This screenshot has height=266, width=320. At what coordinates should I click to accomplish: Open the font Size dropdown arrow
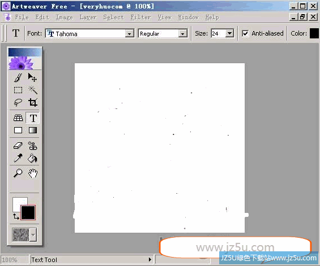click(x=229, y=33)
